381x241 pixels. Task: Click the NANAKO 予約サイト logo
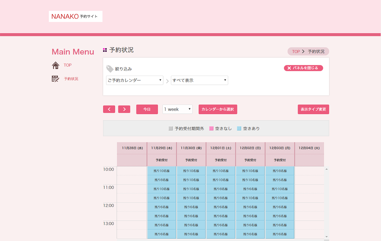point(76,17)
